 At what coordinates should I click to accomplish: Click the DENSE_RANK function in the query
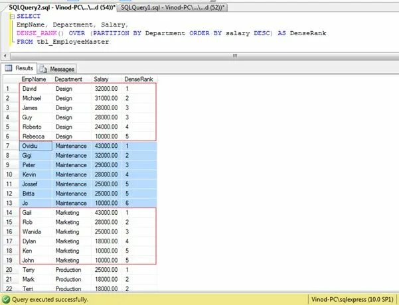pos(37,33)
